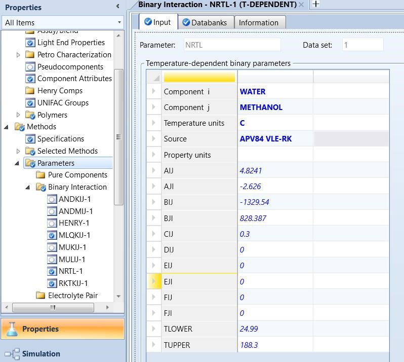
Task: Open the NRTL-1 binary interaction item
Action: 70,271
